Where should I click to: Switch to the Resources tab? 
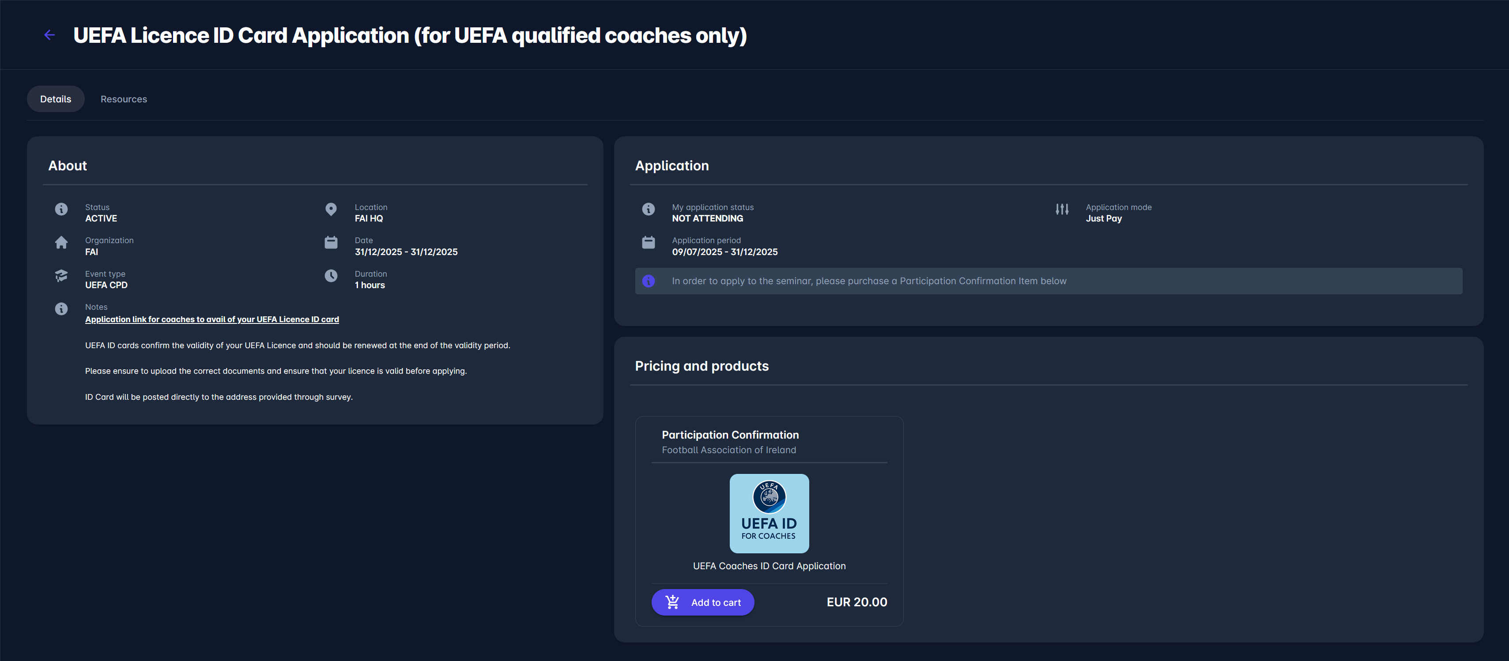point(124,99)
